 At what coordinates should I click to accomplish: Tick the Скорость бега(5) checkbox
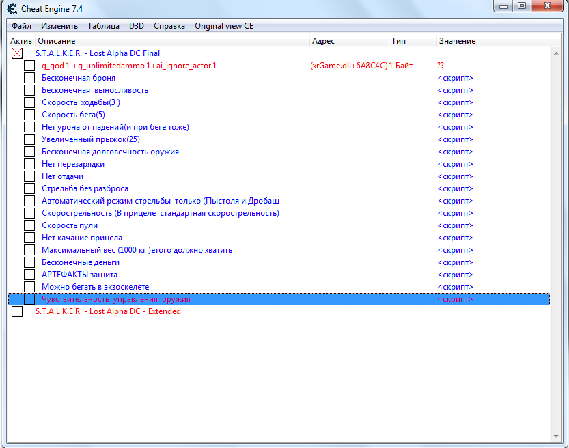pyautogui.click(x=29, y=115)
